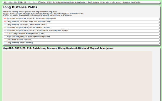
Task: Open GR5A in the top navigation bar
Action: coord(49,2)
